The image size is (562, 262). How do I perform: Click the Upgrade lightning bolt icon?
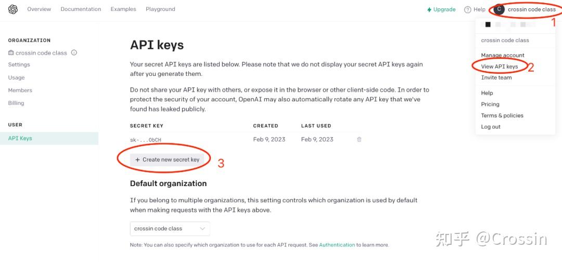coord(429,10)
